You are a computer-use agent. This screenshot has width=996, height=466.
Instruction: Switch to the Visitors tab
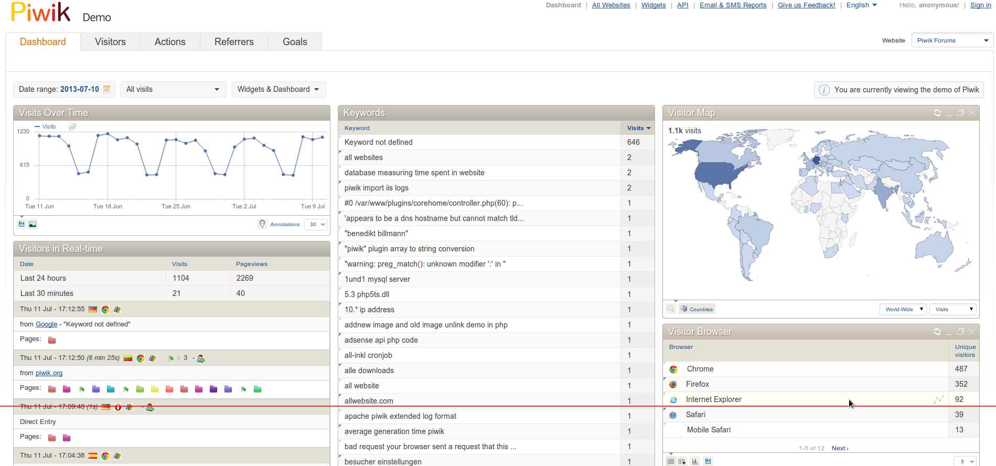click(x=110, y=42)
